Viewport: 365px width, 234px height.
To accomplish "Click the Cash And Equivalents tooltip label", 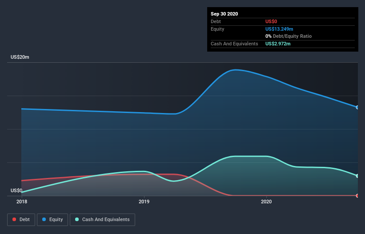I will click(x=234, y=44).
